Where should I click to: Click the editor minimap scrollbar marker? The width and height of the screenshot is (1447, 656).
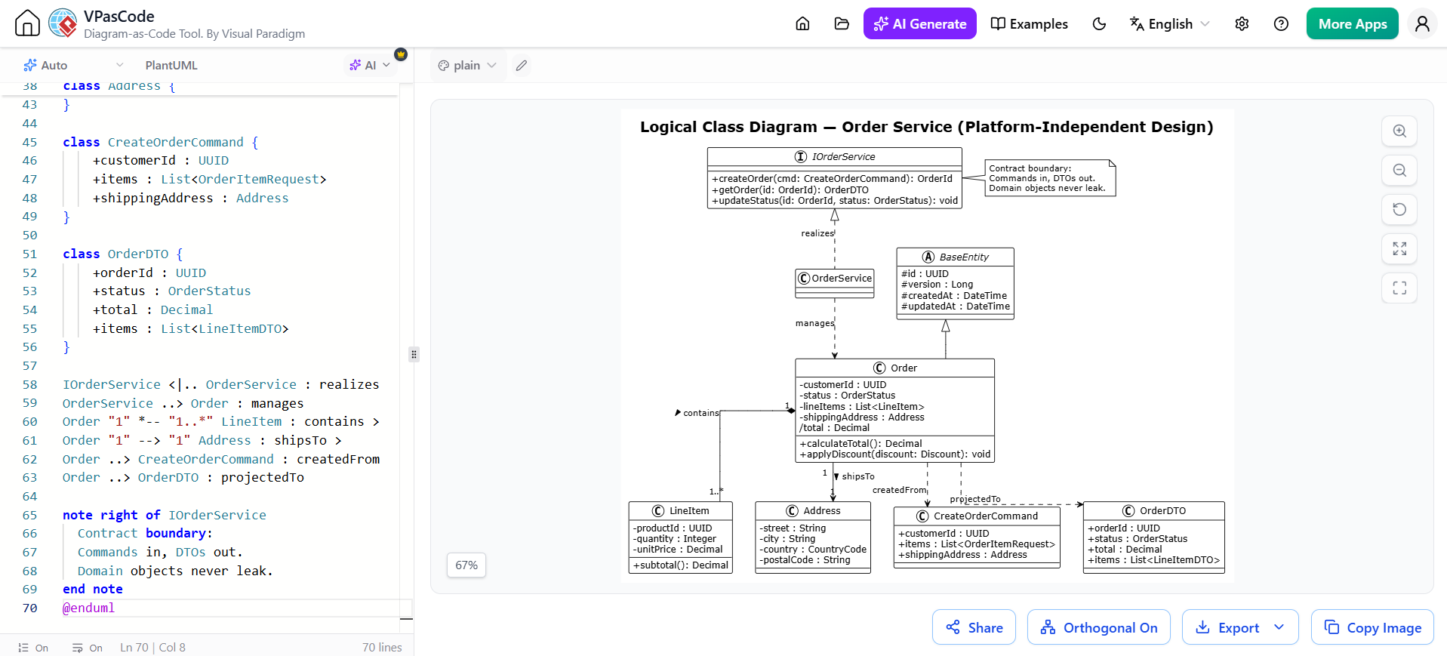click(406, 619)
